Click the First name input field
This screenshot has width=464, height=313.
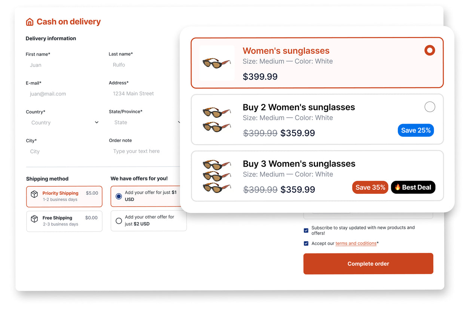point(64,65)
